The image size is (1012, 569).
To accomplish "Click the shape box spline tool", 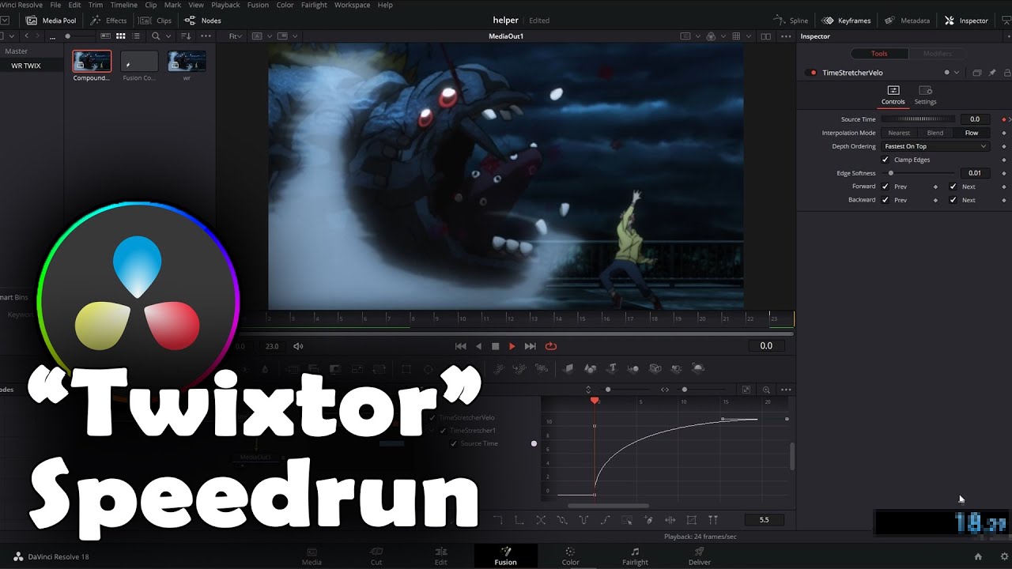I will [x=692, y=520].
